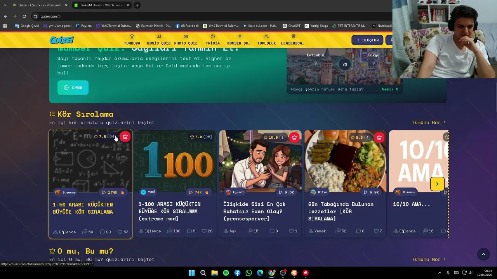This screenshot has width=497, height=279.
Task: Click the Aşk category tag
Action: coord(230,231)
